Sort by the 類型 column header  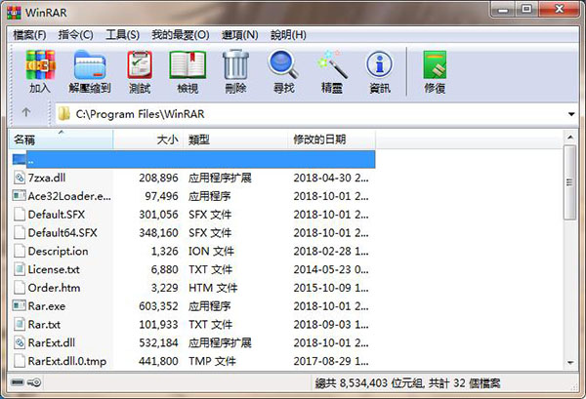tap(235, 140)
